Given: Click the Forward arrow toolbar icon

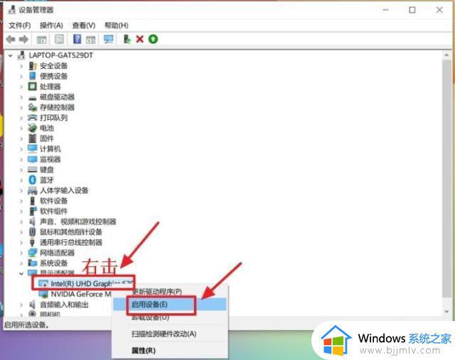Looking at the screenshot, I should tap(23, 39).
